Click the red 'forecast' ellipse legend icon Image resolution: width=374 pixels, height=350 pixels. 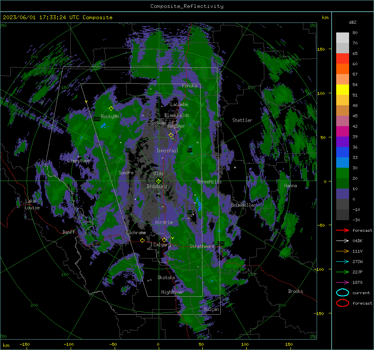[342, 303]
